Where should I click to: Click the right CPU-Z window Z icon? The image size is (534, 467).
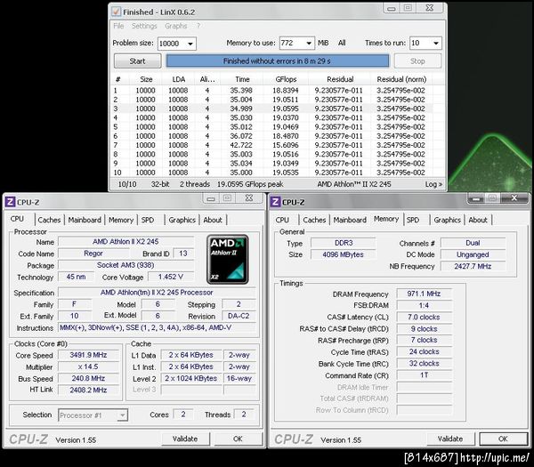coord(275,202)
